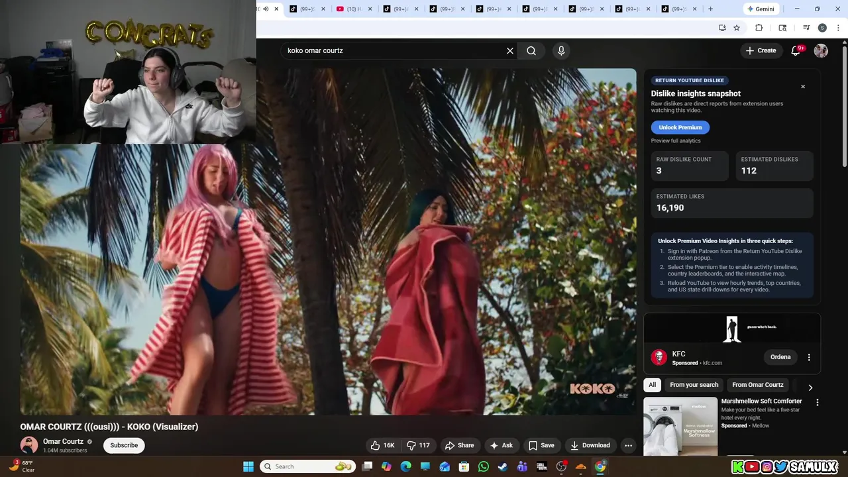The width and height of the screenshot is (848, 477).
Task: Open options menu for Marshmellow ad
Action: (x=817, y=402)
